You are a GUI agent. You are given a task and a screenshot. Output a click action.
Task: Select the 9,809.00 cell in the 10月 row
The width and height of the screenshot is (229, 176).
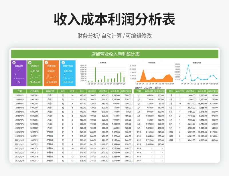pyautogui.click(x=190, y=132)
